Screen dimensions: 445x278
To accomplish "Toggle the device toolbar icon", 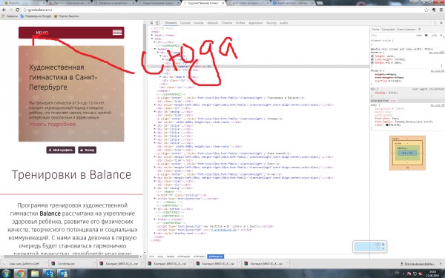I will click(157, 23).
